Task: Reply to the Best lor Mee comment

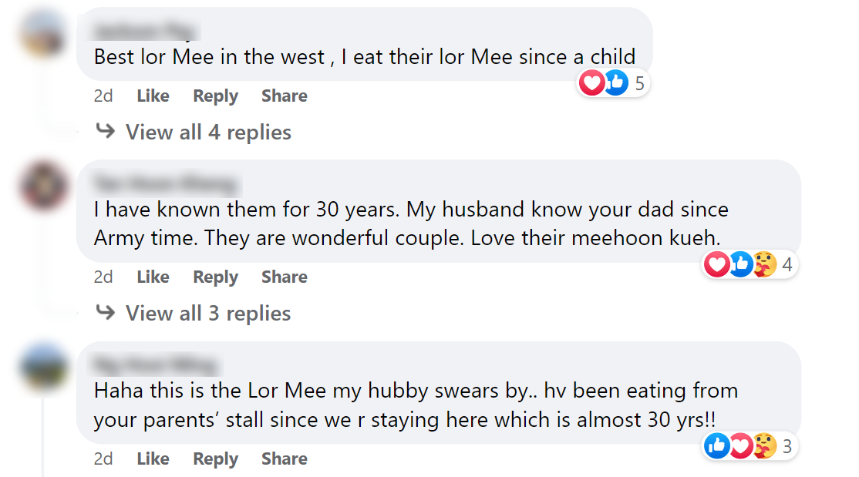Action: click(215, 96)
